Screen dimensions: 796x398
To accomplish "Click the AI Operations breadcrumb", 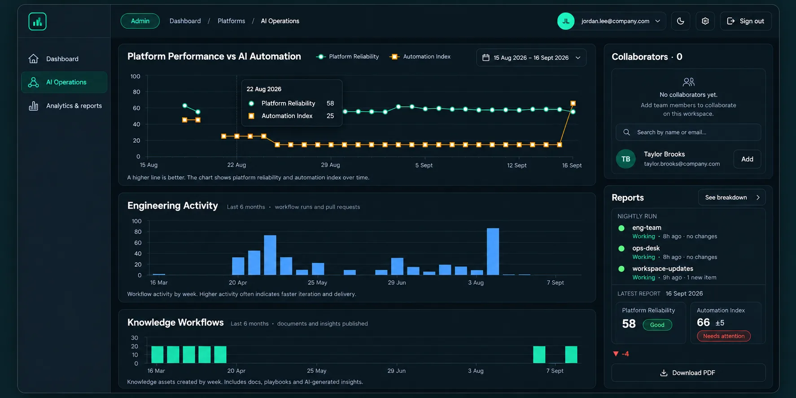I will 280,21.
